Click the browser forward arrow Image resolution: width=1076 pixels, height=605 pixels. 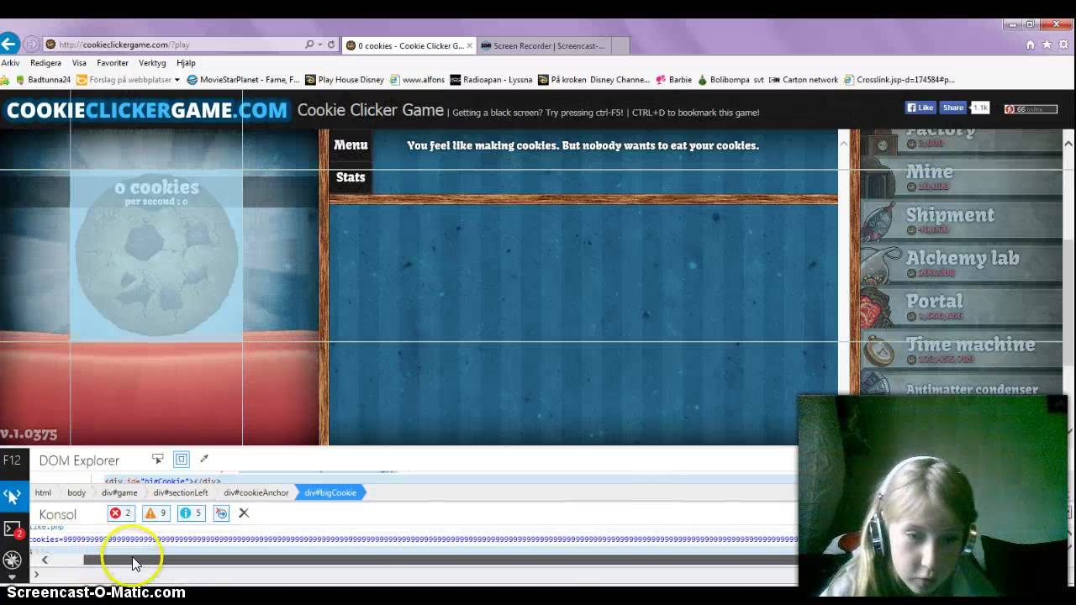coord(32,45)
